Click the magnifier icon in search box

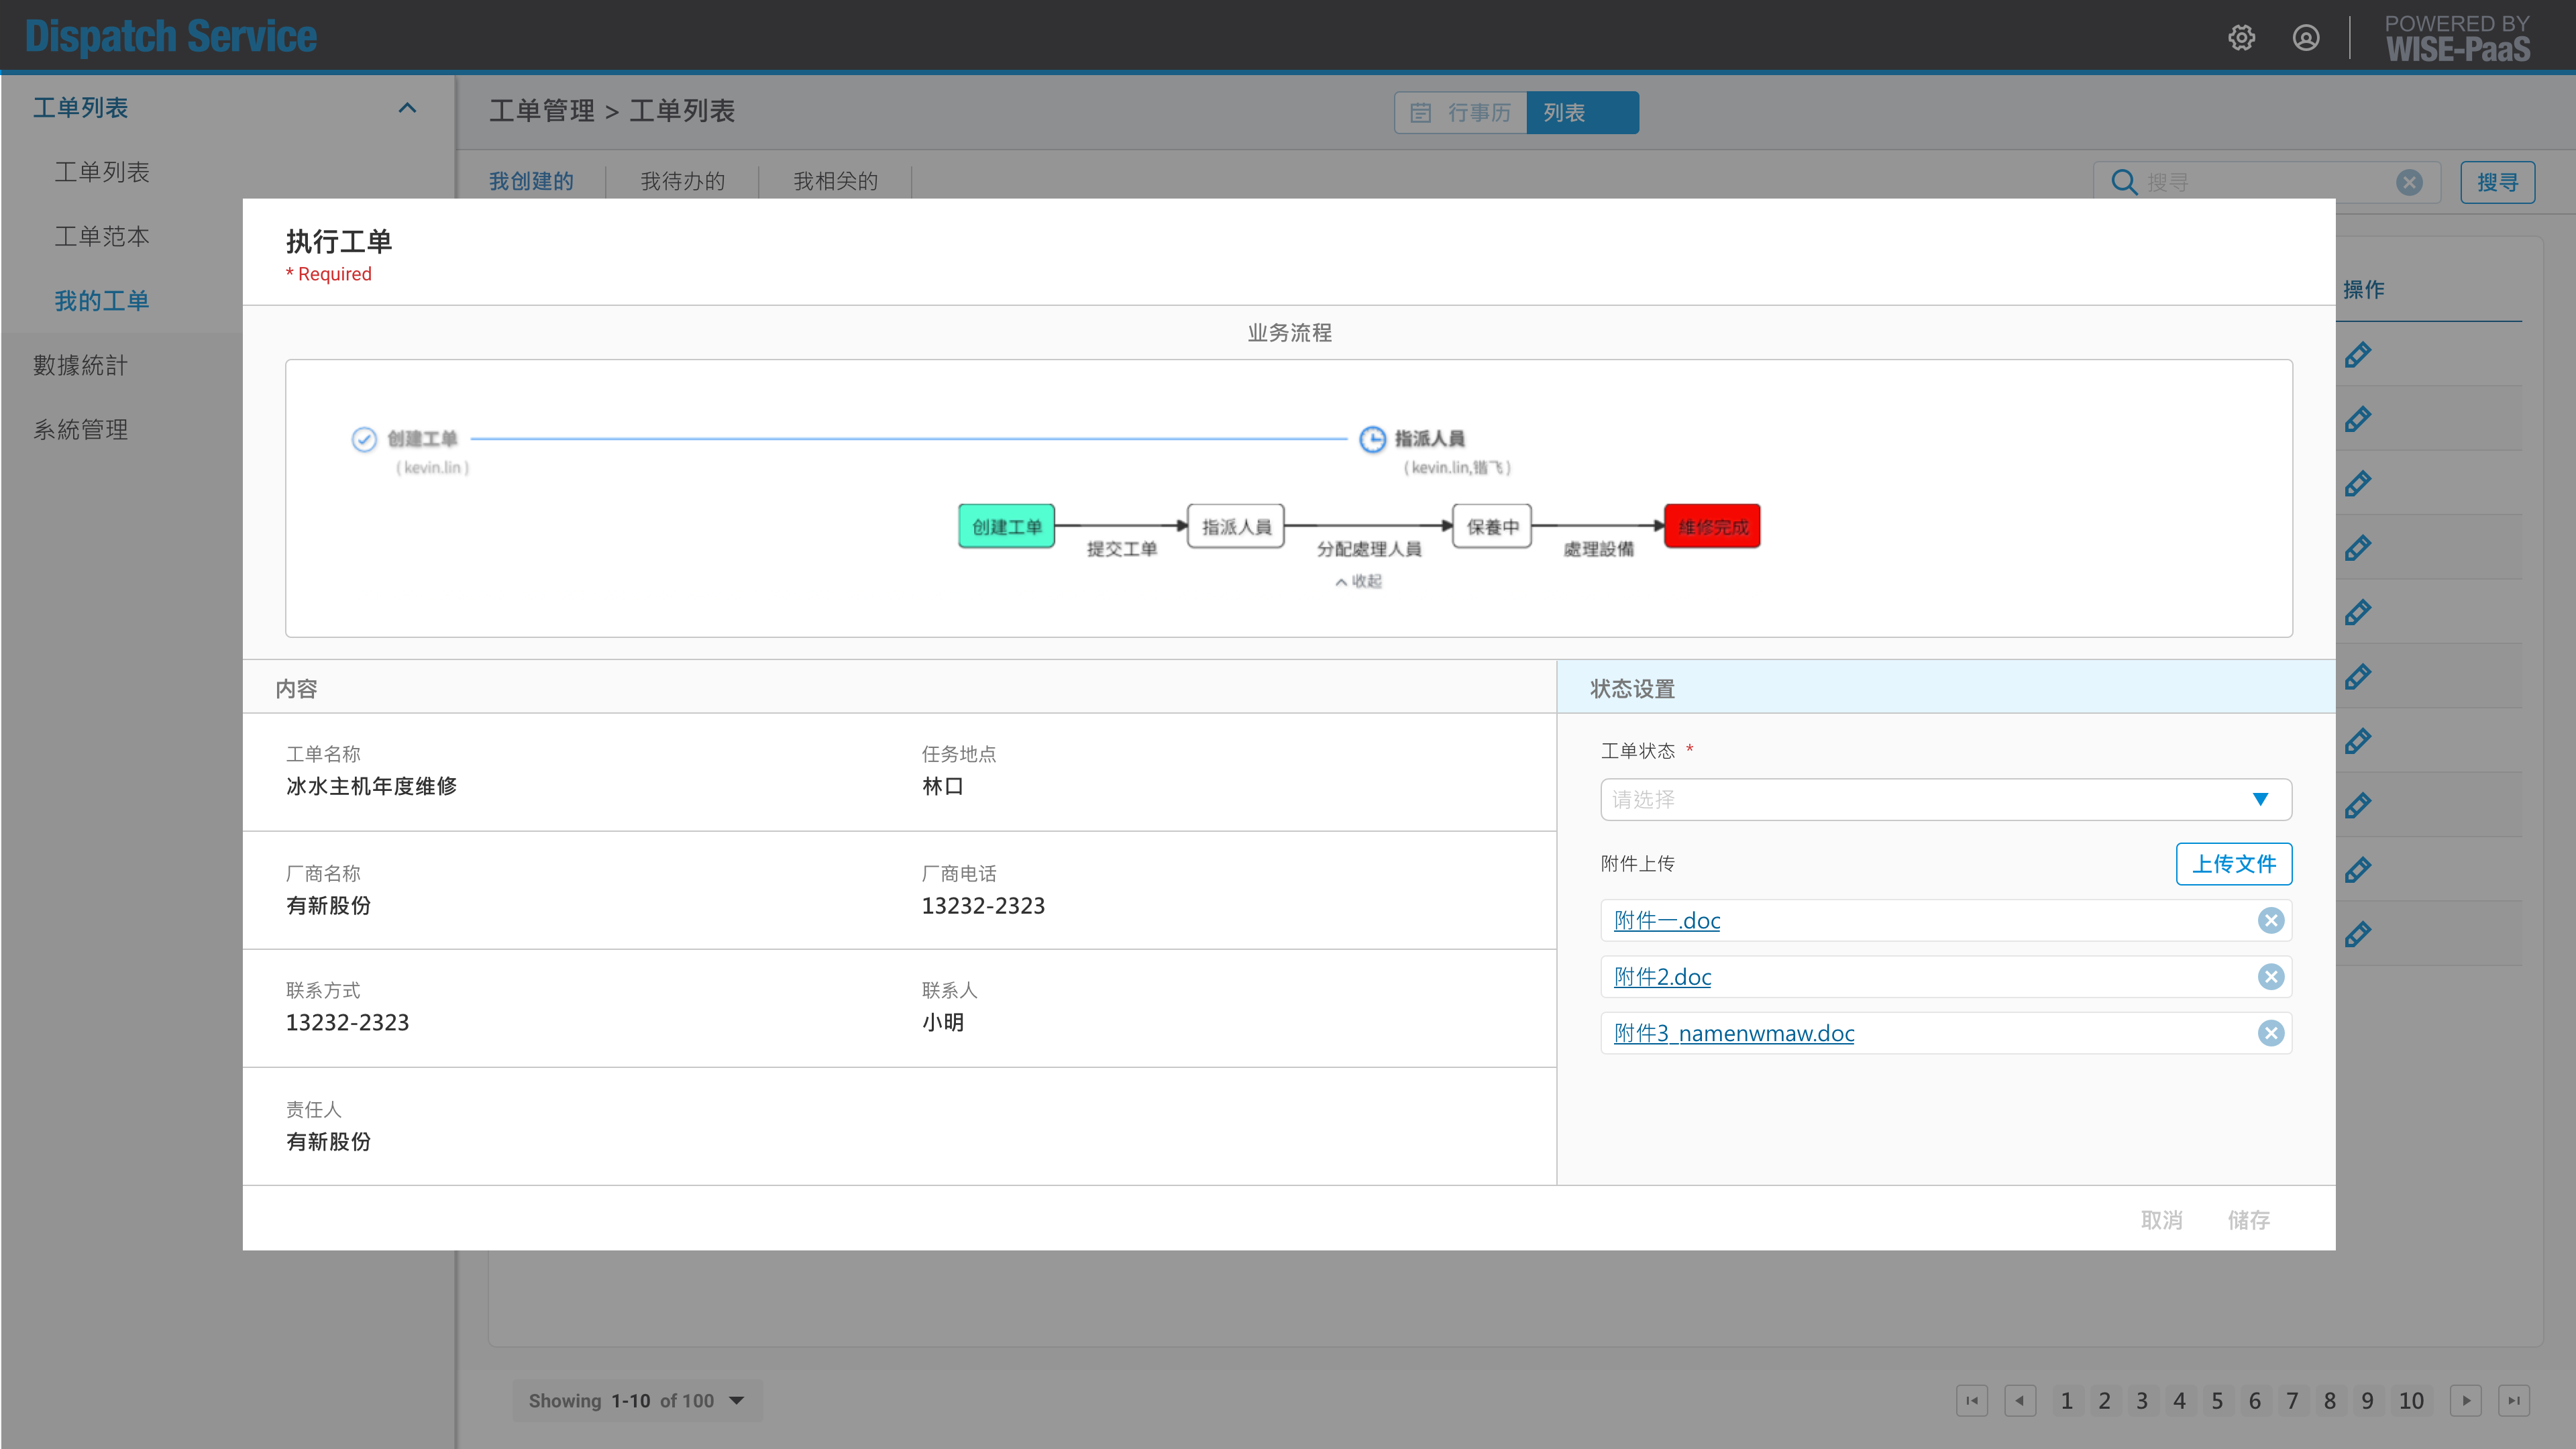click(2123, 182)
